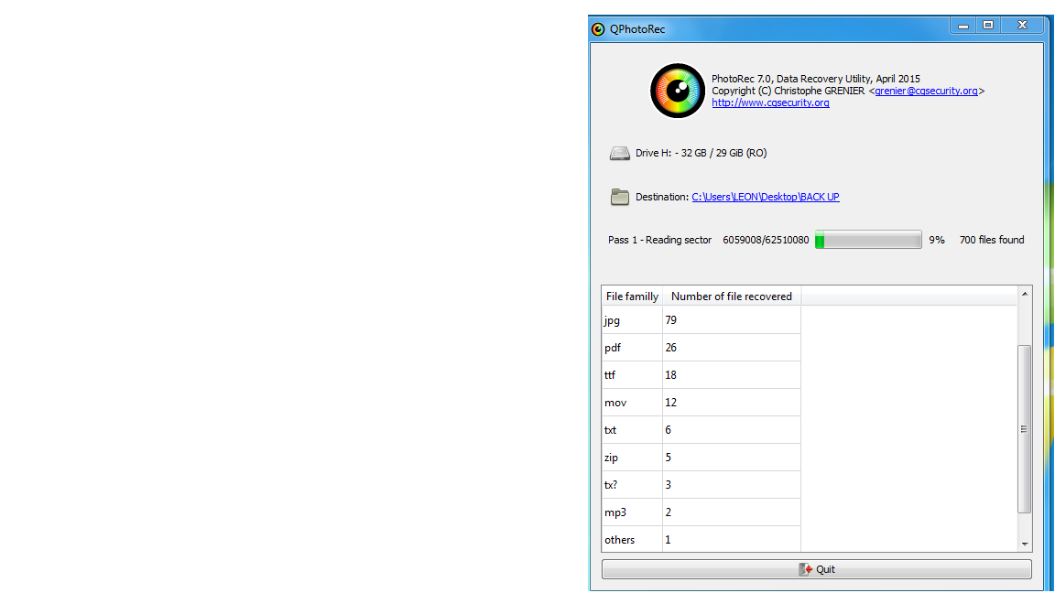Click the PhotoRec eye logo

point(677,91)
